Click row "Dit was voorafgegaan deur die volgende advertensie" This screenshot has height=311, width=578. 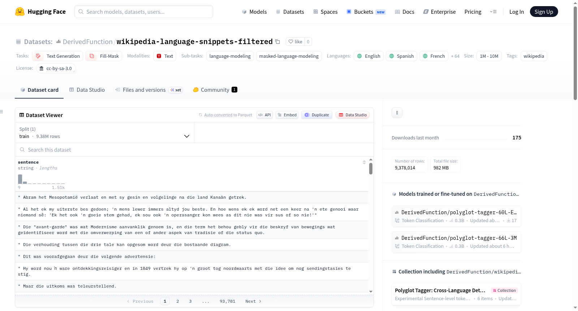click(x=191, y=256)
